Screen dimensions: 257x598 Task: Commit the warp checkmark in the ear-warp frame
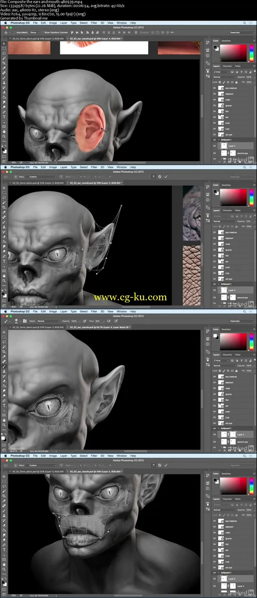coord(166,177)
